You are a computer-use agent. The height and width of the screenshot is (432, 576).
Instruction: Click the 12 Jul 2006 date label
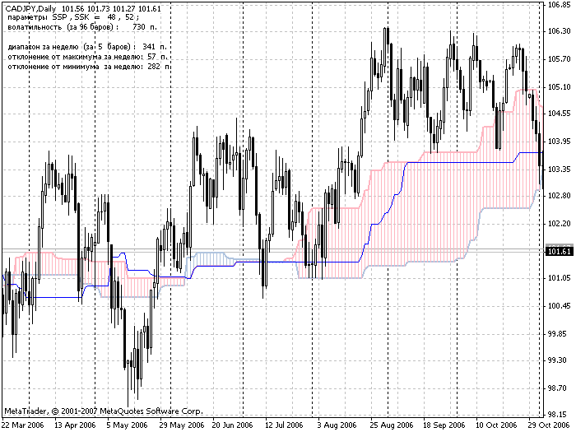pyautogui.click(x=284, y=425)
